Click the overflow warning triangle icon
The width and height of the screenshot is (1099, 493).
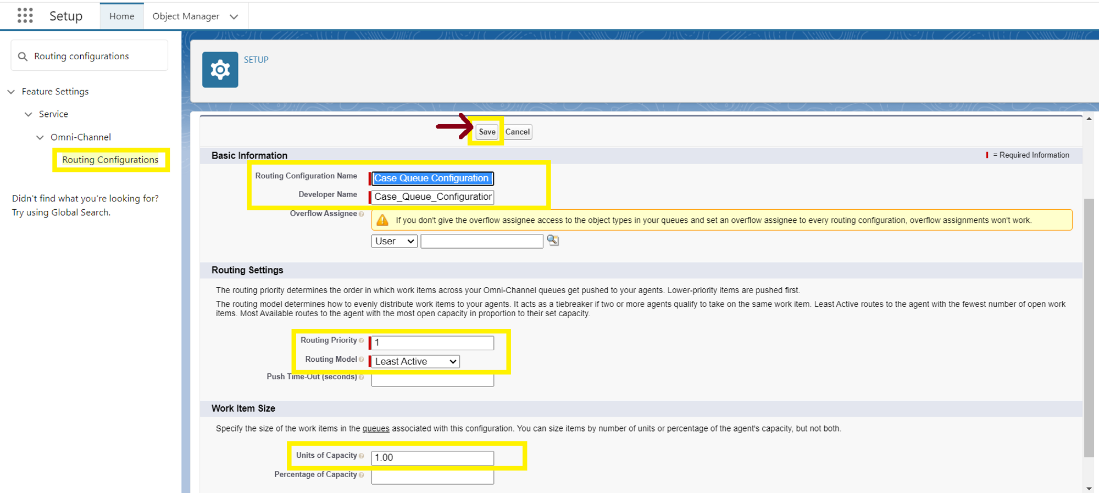click(x=382, y=220)
